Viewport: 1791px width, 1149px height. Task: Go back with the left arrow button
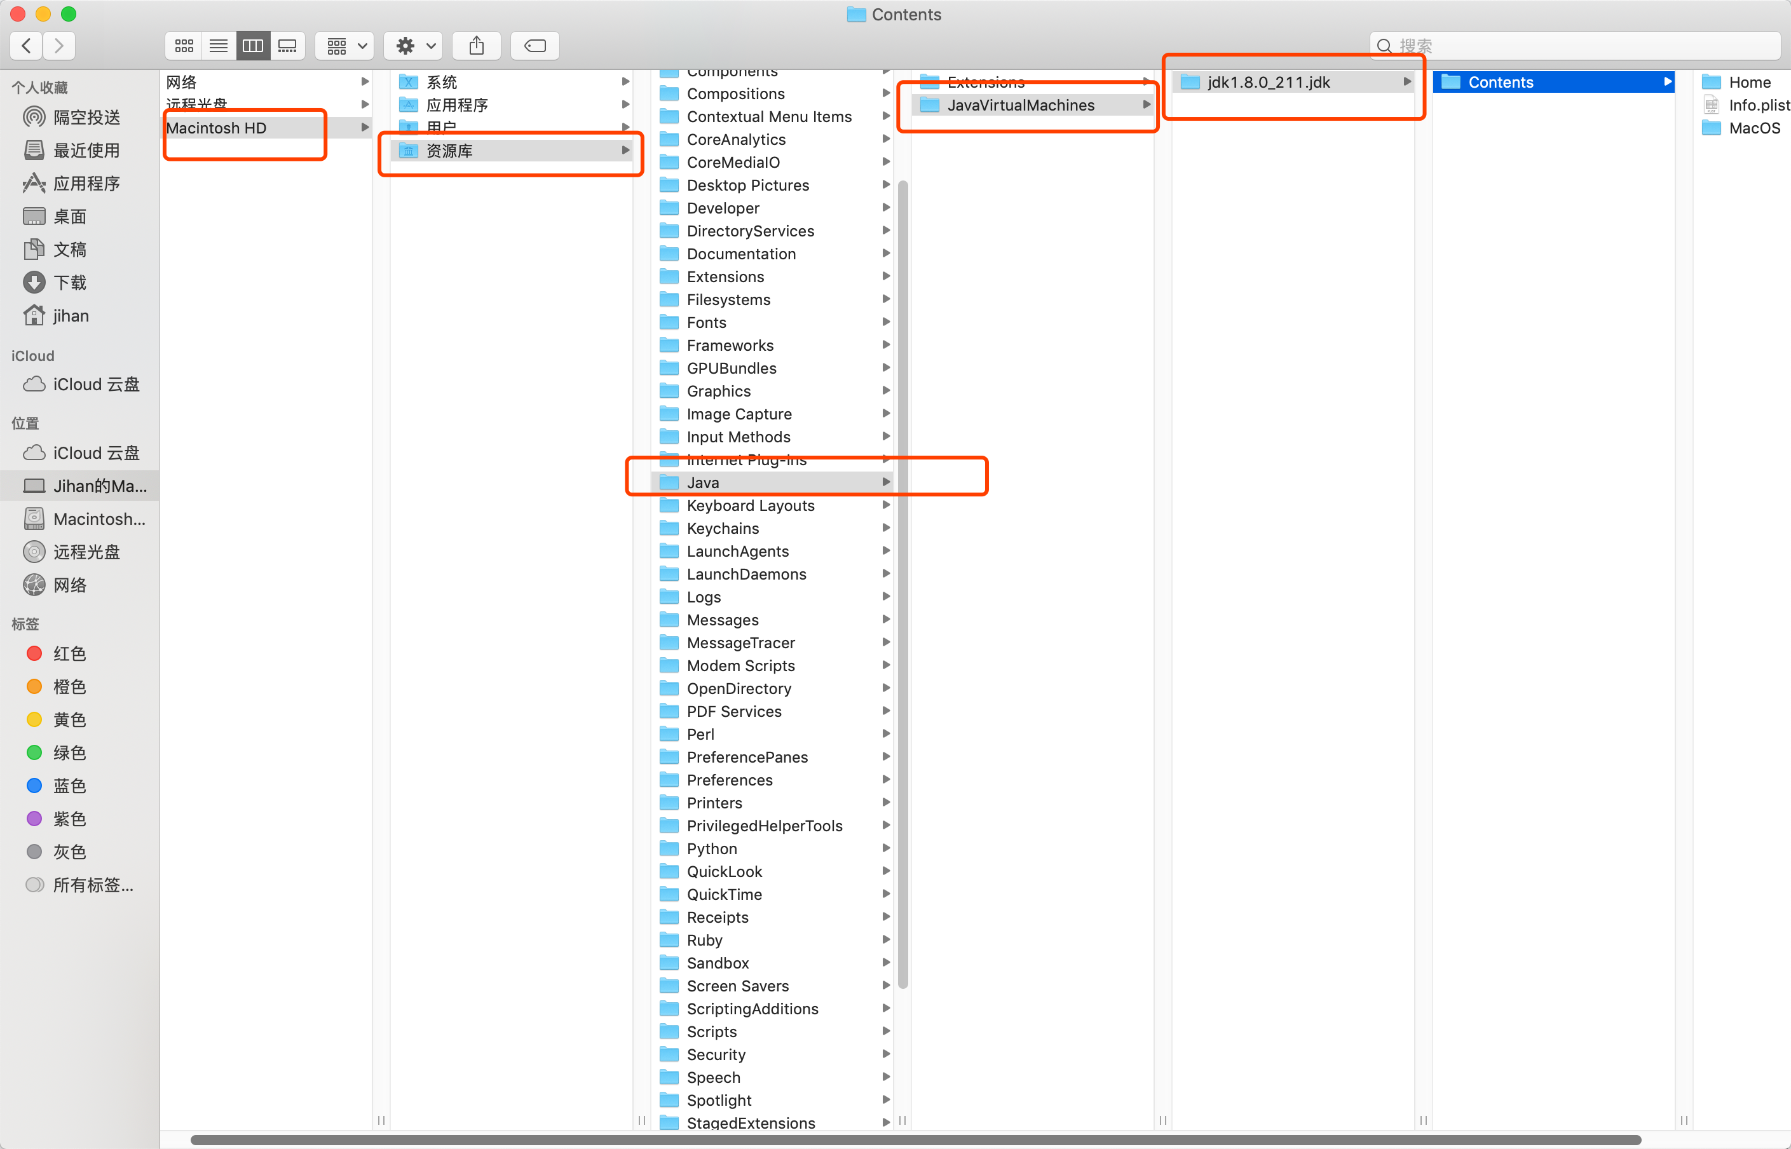coord(27,46)
